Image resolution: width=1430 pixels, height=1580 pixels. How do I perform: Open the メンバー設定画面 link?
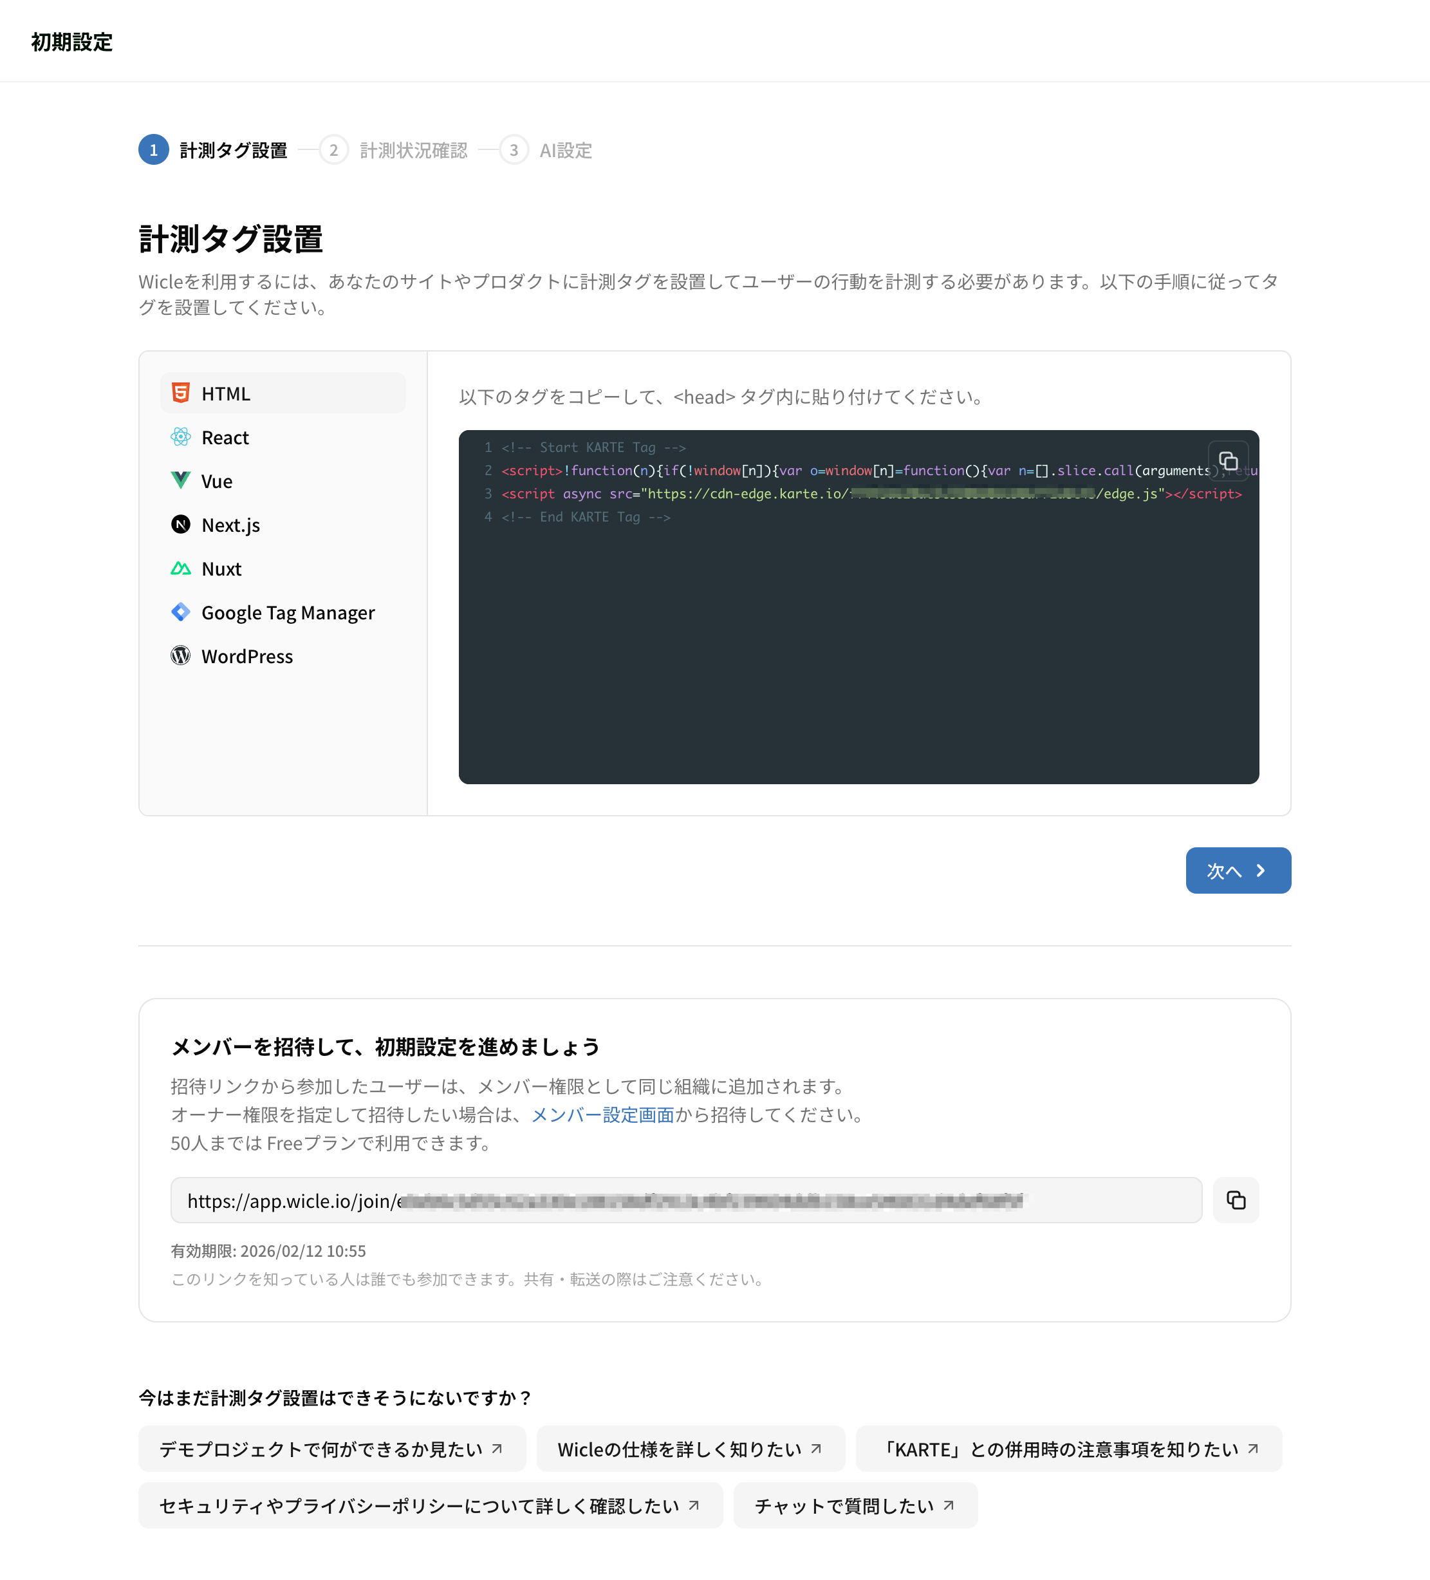602,1114
